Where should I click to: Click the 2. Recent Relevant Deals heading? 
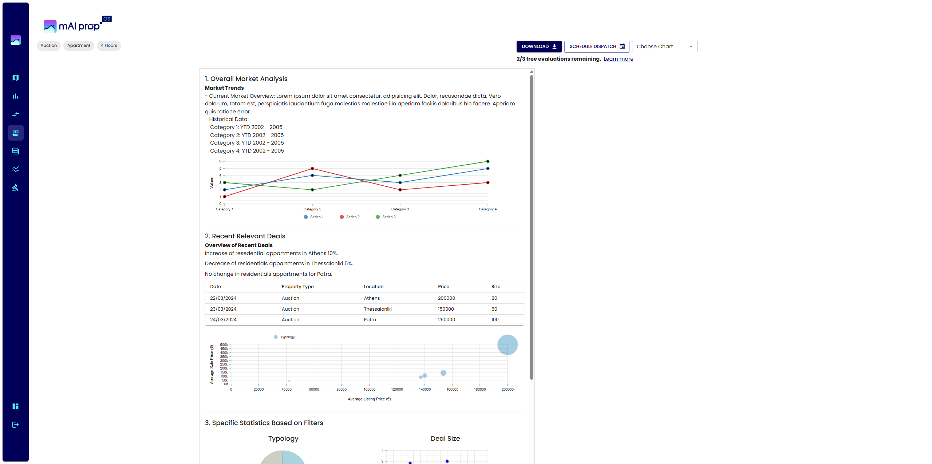point(245,236)
